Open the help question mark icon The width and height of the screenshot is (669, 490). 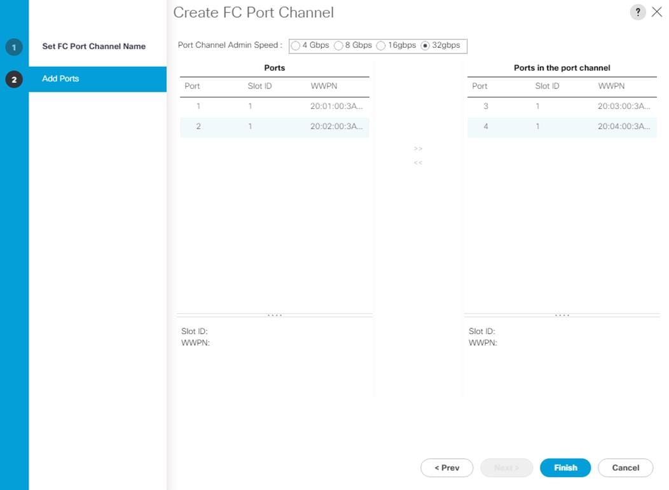pos(637,12)
